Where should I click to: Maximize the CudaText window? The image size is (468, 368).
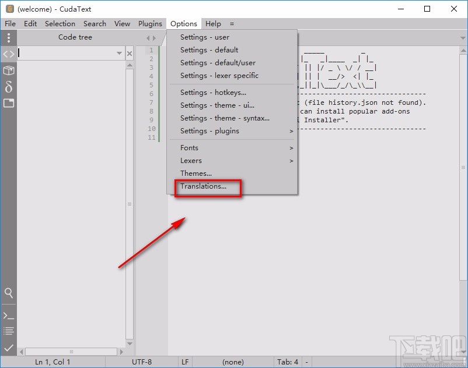tap(427, 9)
